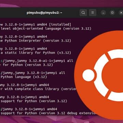Click text for Python (version 3.12)
The height and width of the screenshot is (123, 123).
pos(28,65)
